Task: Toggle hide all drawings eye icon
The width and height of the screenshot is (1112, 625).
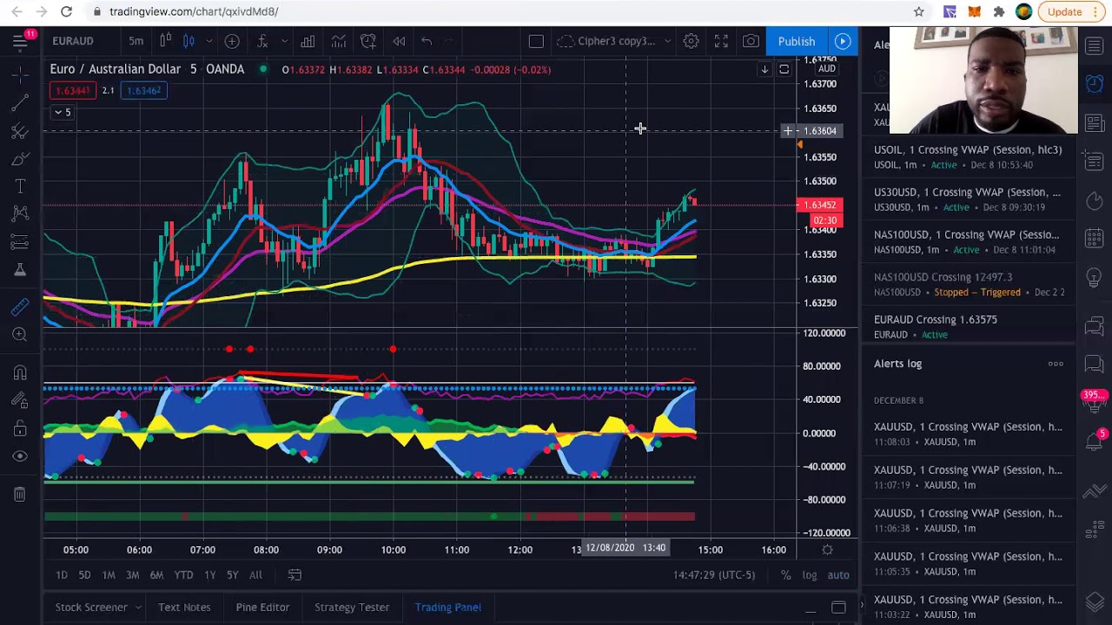Action: click(19, 456)
